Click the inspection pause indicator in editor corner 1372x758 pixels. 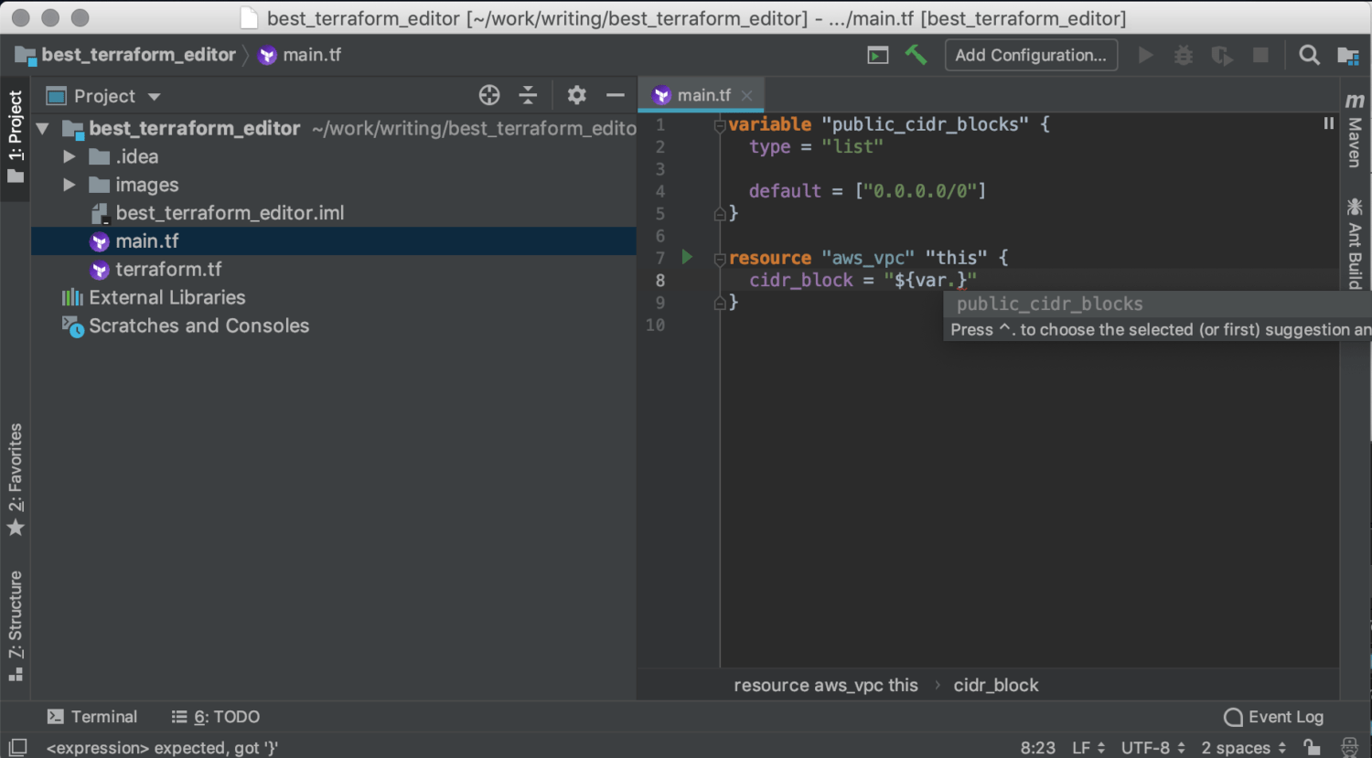click(x=1328, y=123)
